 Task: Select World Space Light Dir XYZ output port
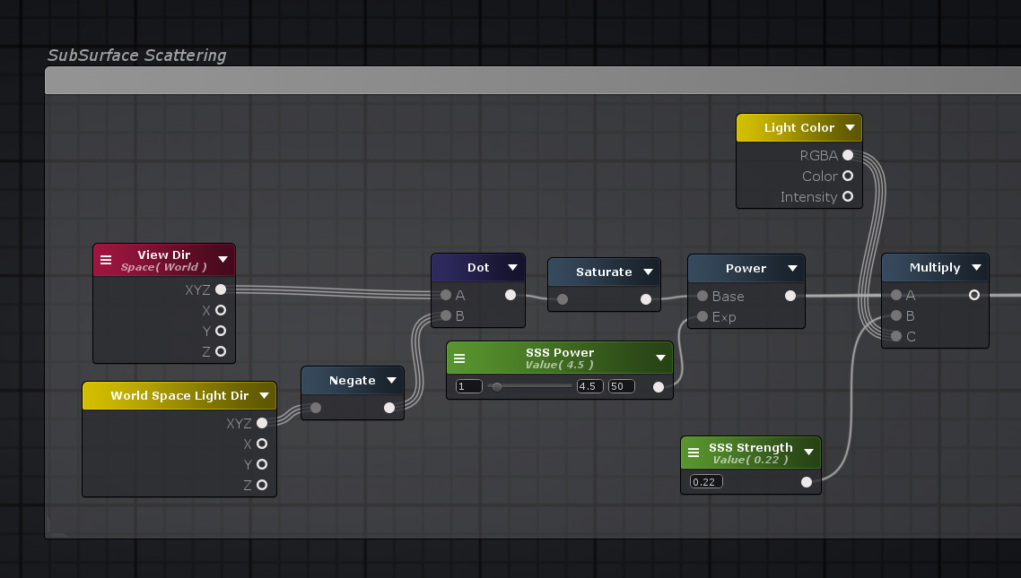click(x=262, y=423)
